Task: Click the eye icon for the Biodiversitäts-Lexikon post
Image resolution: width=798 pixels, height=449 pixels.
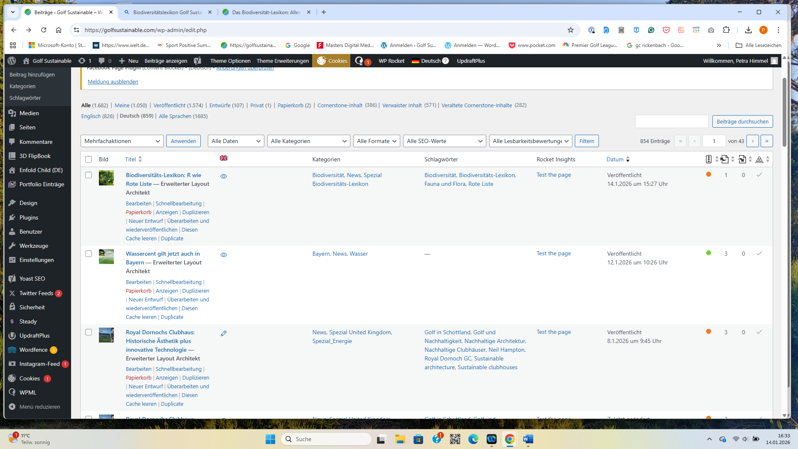Action: tap(224, 176)
